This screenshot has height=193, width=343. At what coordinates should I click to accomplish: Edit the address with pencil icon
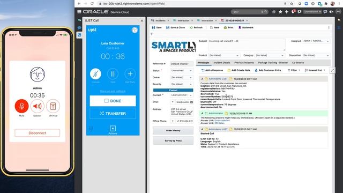click(x=191, y=112)
